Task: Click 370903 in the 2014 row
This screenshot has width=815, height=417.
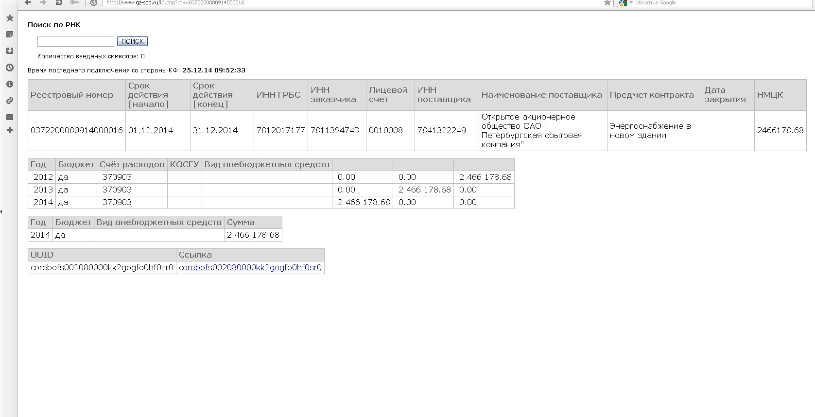Action: click(x=132, y=203)
